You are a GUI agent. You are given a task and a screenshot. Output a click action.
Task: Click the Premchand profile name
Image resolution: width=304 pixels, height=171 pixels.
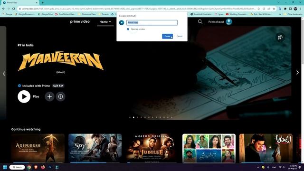pyautogui.click(x=216, y=22)
